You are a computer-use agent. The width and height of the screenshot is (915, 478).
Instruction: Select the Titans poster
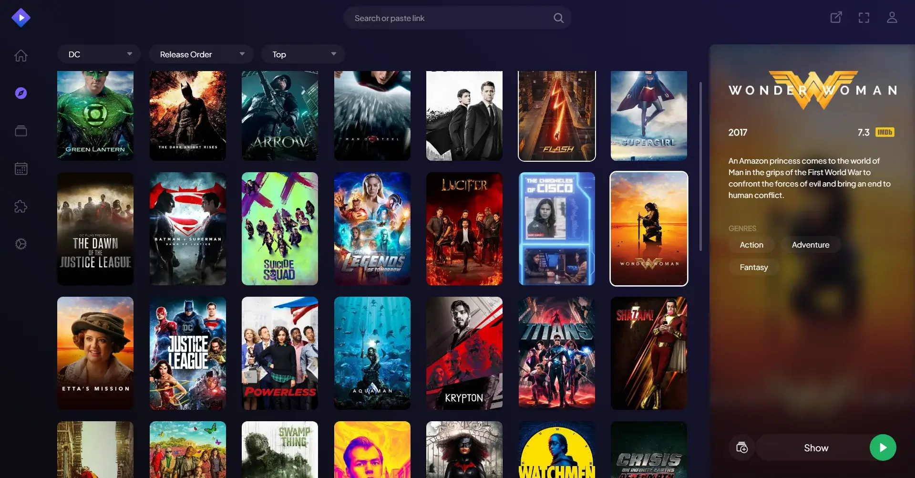pos(557,353)
